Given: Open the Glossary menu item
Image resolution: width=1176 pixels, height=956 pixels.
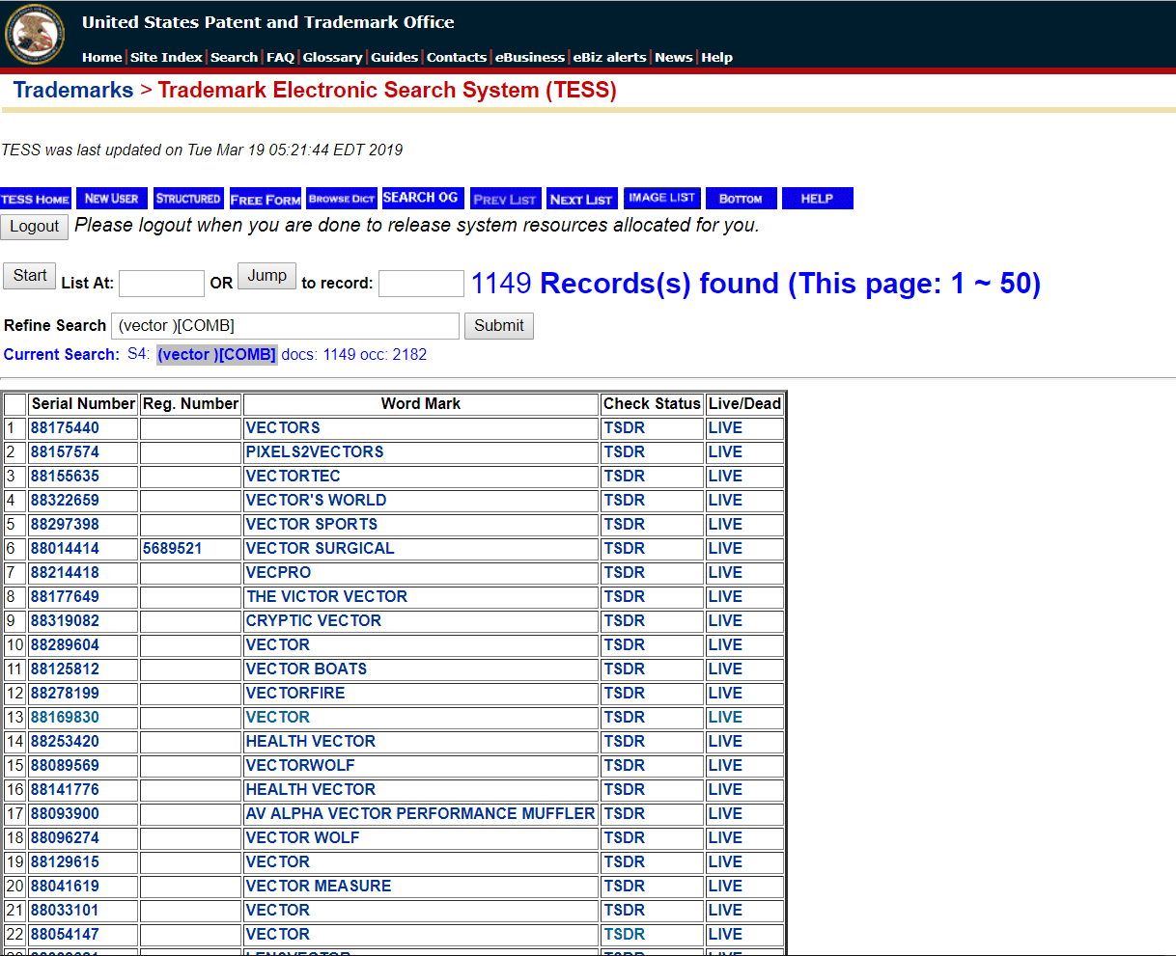Looking at the screenshot, I should (332, 57).
